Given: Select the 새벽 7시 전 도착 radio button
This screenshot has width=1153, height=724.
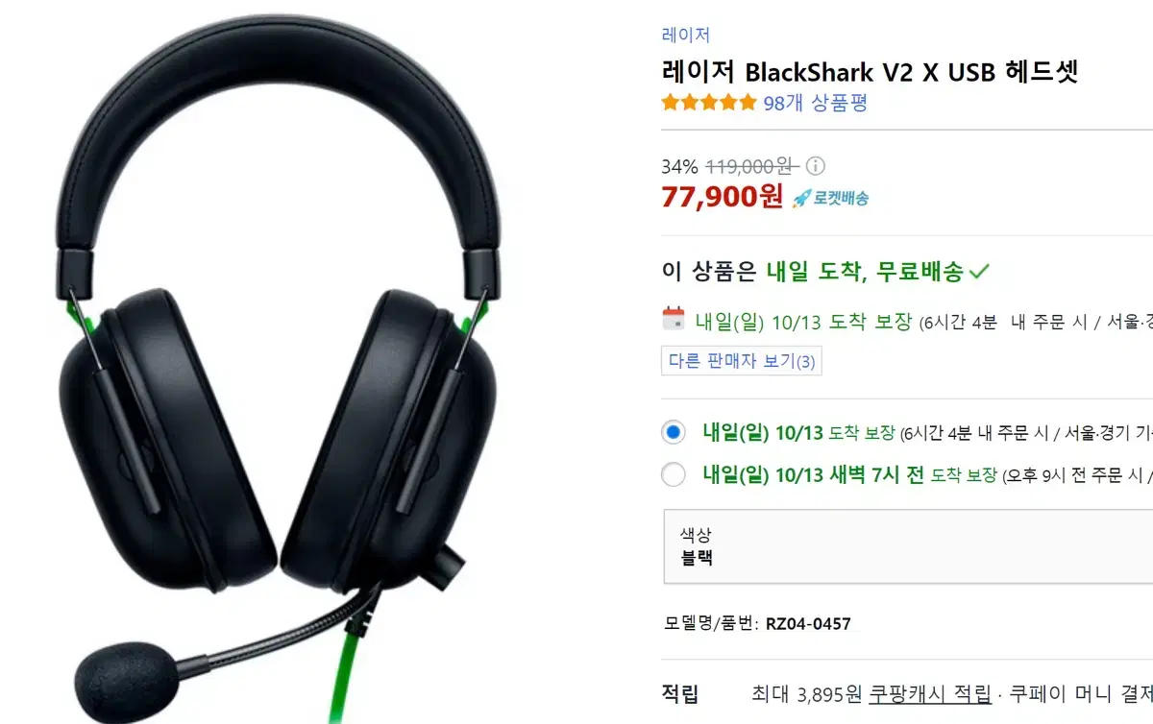Looking at the screenshot, I should click(674, 474).
